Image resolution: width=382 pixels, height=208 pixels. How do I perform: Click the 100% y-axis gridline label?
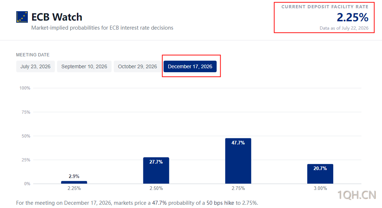pyautogui.click(x=25, y=88)
